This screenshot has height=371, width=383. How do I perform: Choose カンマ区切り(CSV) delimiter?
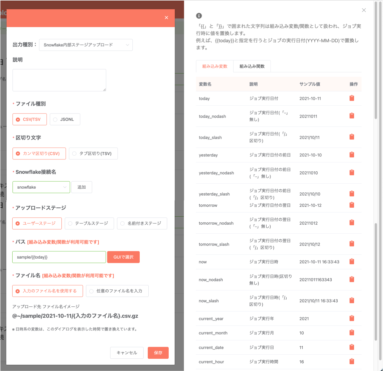[x=39, y=153]
